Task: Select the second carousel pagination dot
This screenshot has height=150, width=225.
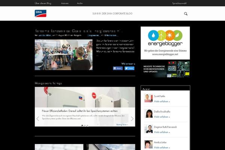Action: tap(85, 126)
